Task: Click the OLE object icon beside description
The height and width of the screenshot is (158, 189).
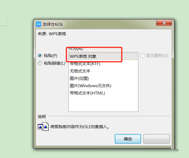Action: pyautogui.click(x=43, y=126)
